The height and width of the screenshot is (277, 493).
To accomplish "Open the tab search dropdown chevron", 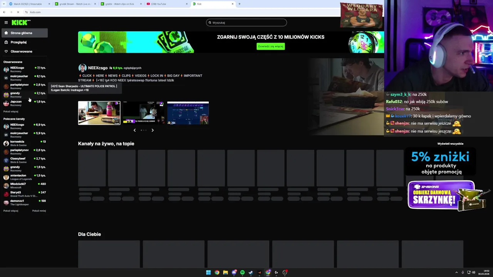I will 4,4.
